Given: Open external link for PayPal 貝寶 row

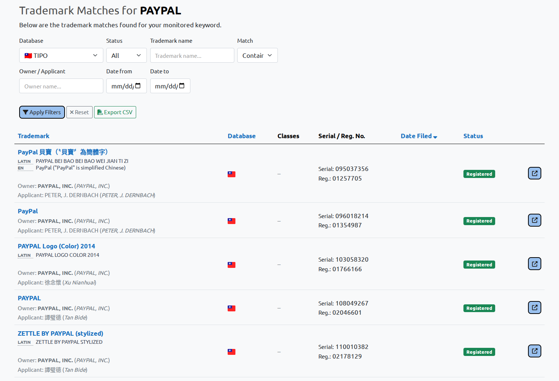Looking at the screenshot, I should [x=534, y=173].
